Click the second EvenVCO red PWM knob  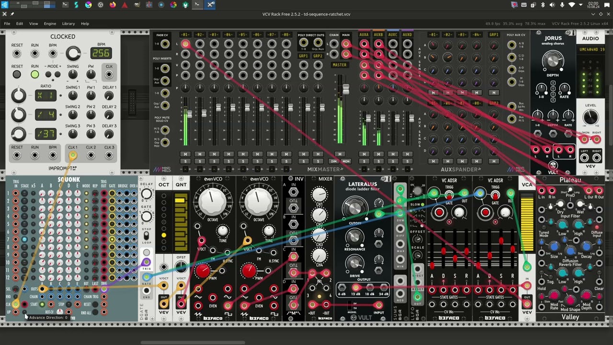[x=249, y=271]
